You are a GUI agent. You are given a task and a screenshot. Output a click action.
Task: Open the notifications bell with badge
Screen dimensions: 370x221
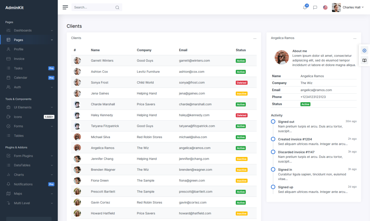click(305, 7)
